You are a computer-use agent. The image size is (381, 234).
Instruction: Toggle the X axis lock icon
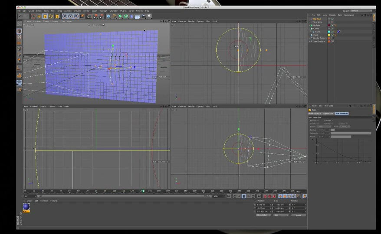[64, 16]
